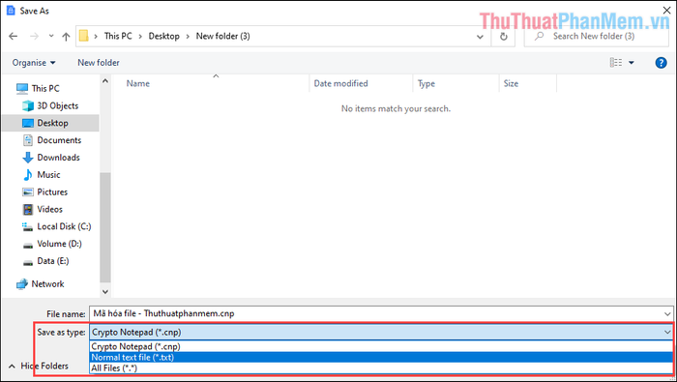Go back using the left arrow
This screenshot has height=382, width=677.
[x=13, y=36]
